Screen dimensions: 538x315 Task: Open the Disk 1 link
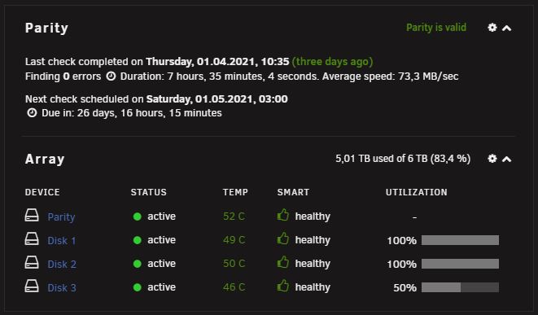click(62, 241)
